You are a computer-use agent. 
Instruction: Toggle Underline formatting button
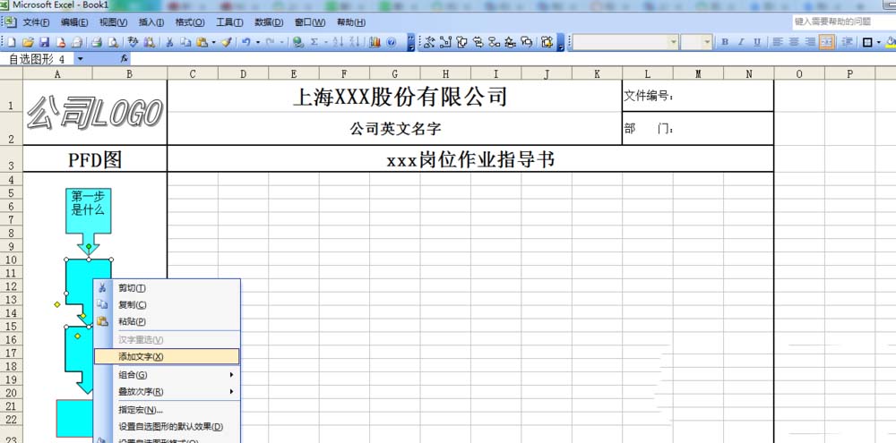point(757,42)
